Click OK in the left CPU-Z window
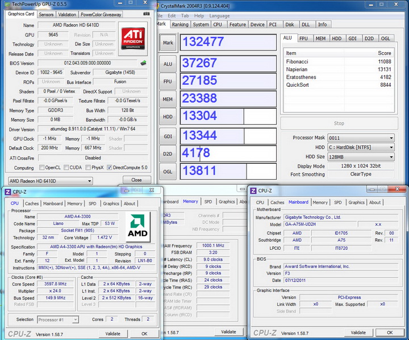409x340 pixels. pos(144,334)
